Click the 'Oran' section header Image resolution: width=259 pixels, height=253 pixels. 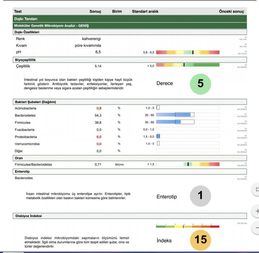pyautogui.click(x=130, y=158)
